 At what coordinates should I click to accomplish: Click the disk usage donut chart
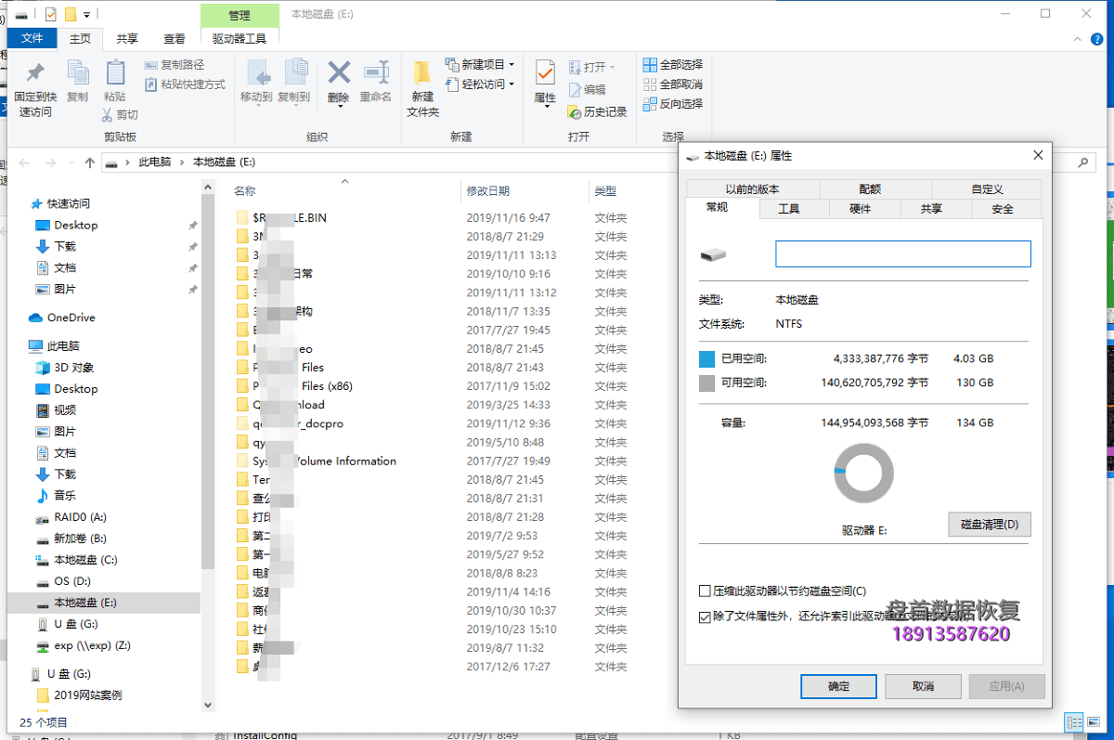[x=863, y=474]
